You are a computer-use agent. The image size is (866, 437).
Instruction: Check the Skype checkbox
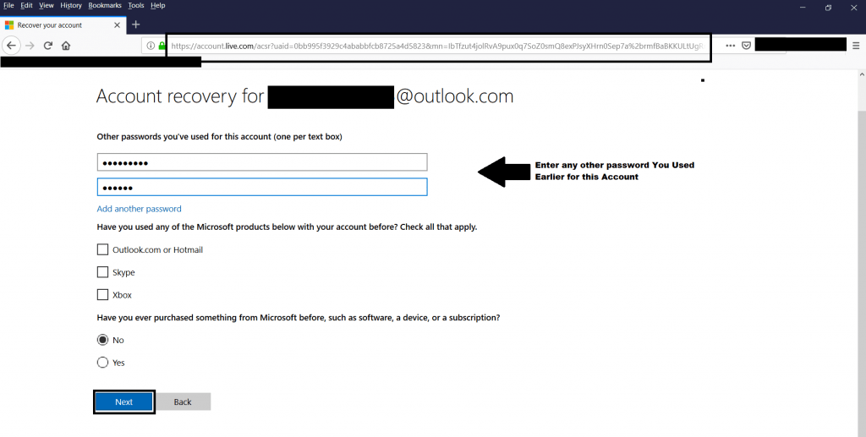point(102,272)
